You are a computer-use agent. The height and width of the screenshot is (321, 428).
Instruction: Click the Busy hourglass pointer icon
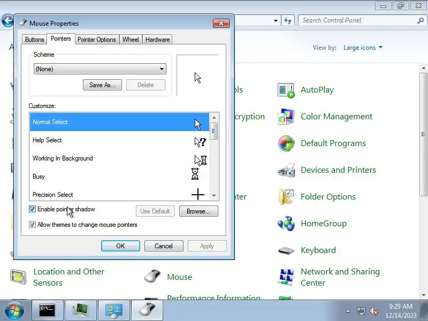tap(195, 174)
